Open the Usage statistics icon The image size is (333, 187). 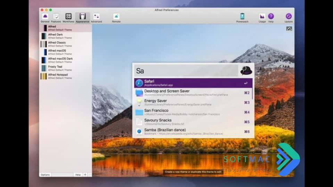[x=262, y=18]
